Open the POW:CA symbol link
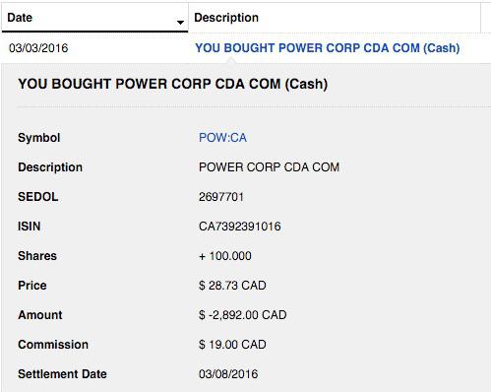 click(222, 138)
